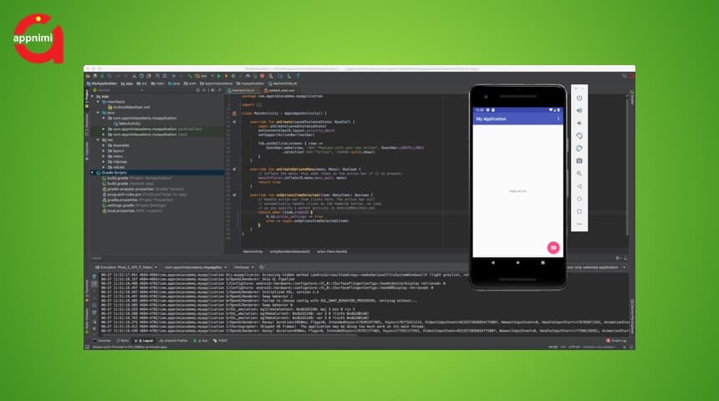Open the Logcat device selector dropdown

[x=125, y=266]
